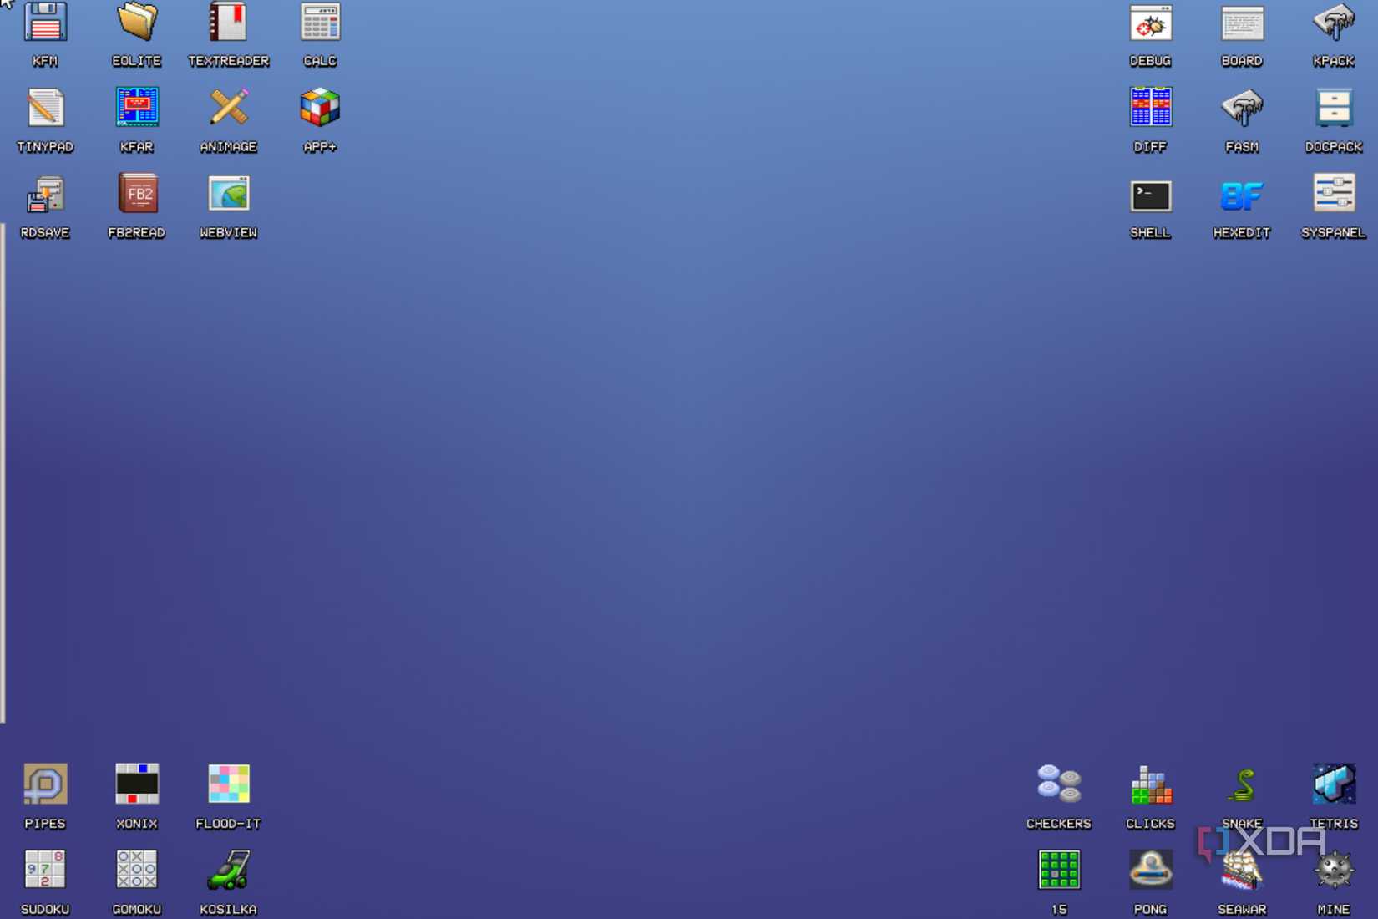Screen dimensions: 1378x919
Task: Select the KPACK packer icon
Action: coord(1334,23)
